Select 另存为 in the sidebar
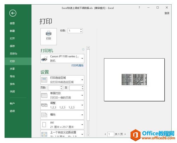Viewport: 177px width, 143px height. pos(13,54)
